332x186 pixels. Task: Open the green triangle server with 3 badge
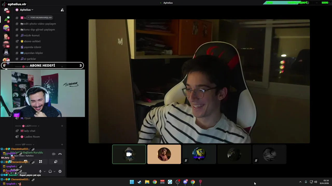click(x=6, y=19)
